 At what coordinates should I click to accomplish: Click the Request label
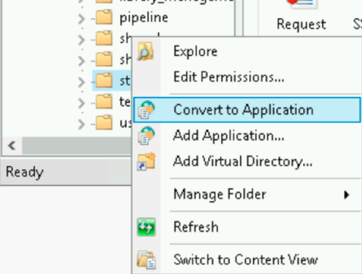tap(301, 25)
